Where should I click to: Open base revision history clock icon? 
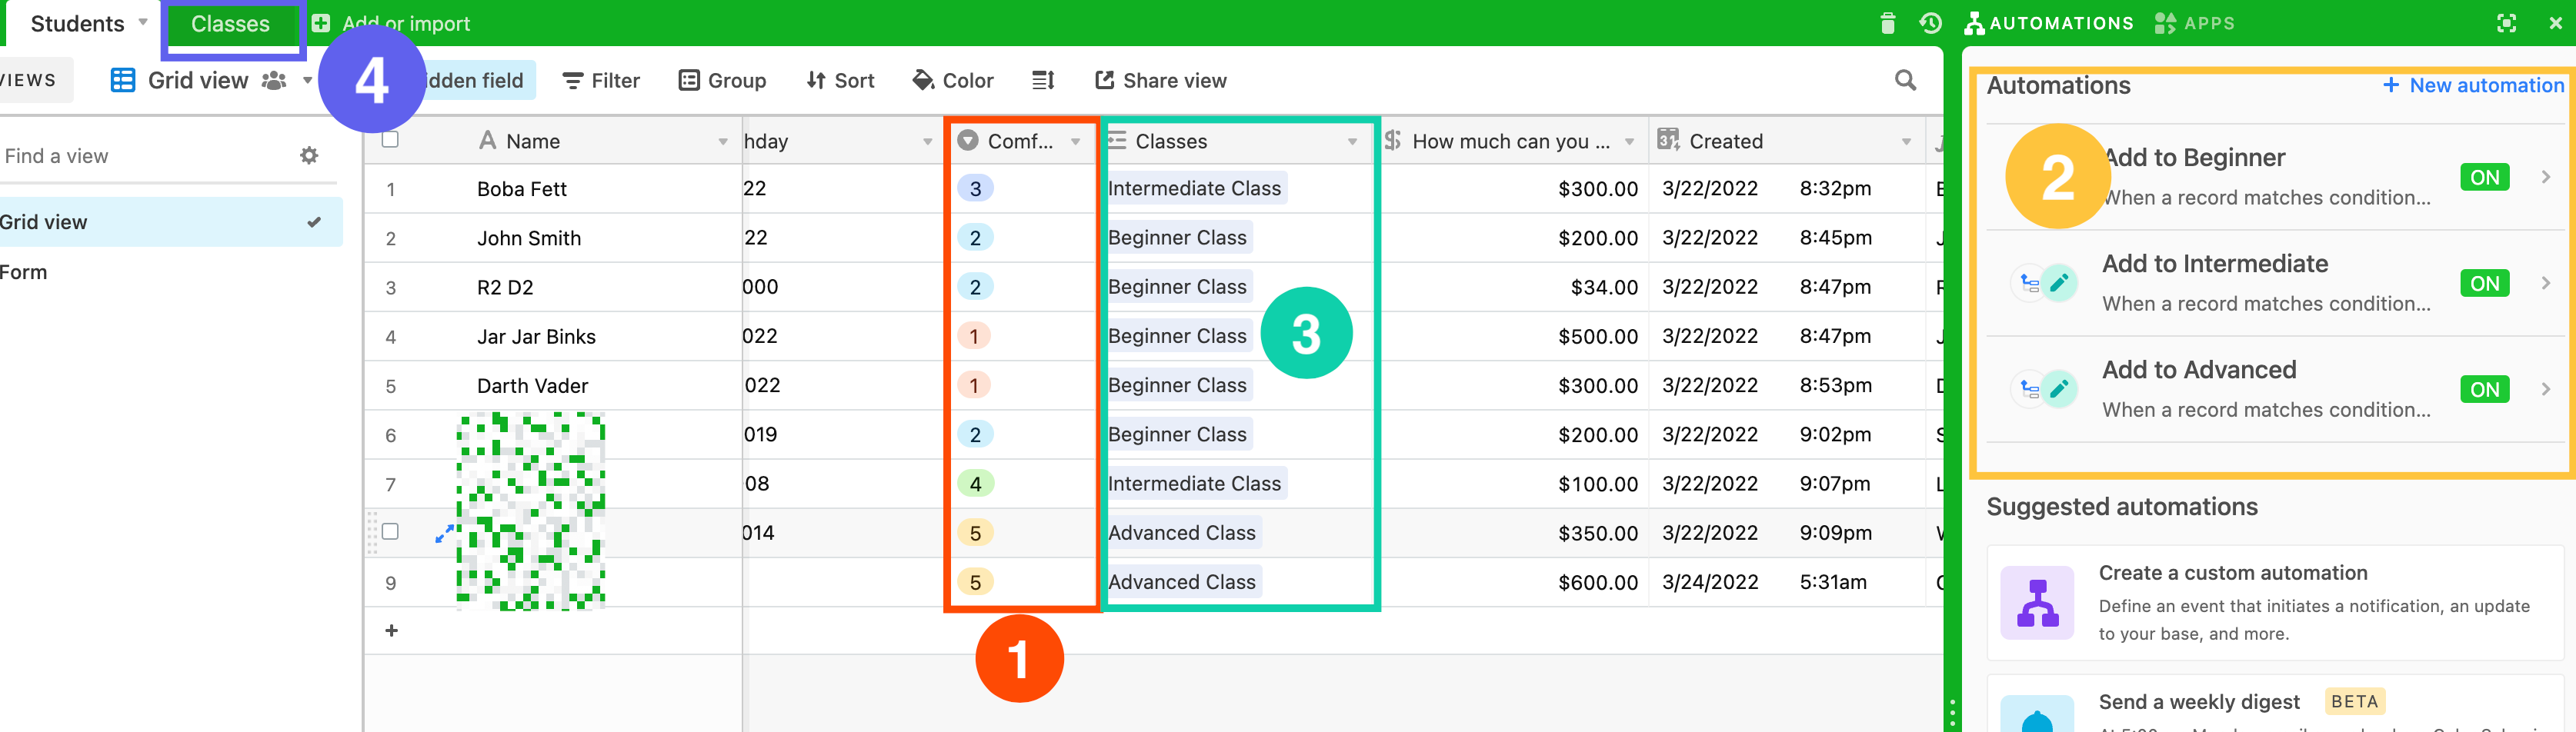[1931, 23]
